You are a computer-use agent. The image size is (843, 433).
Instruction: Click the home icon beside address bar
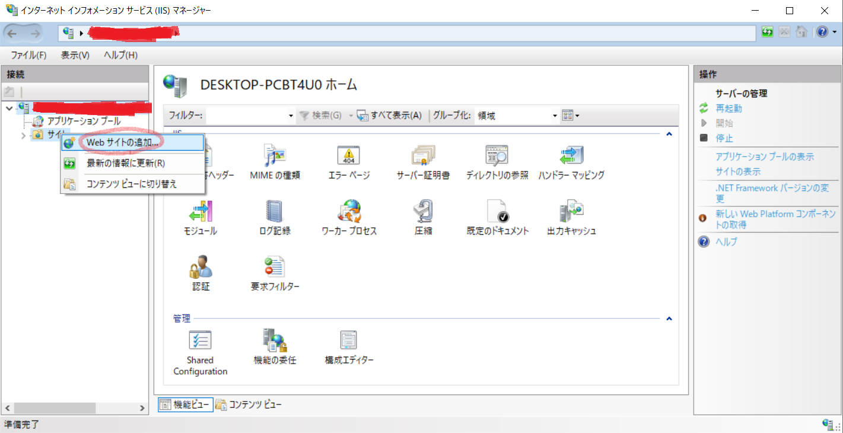tap(801, 32)
